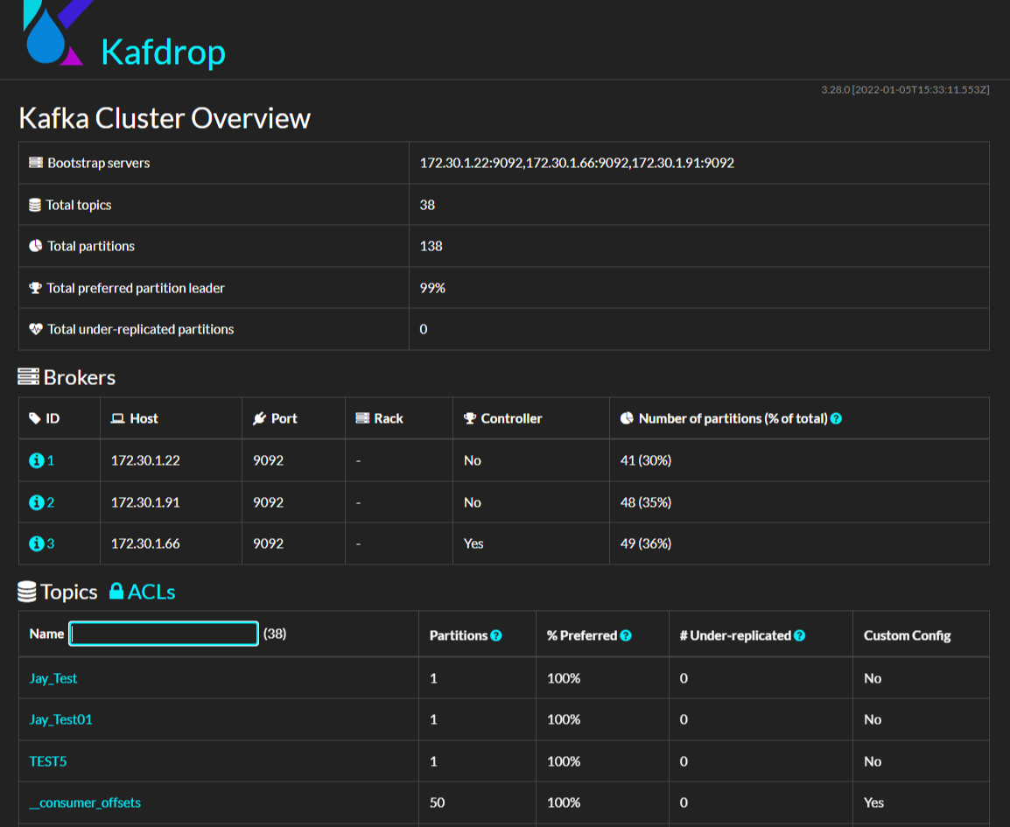The height and width of the screenshot is (827, 1010).
Task: Click the info icon for broker 1
Action: [37, 460]
